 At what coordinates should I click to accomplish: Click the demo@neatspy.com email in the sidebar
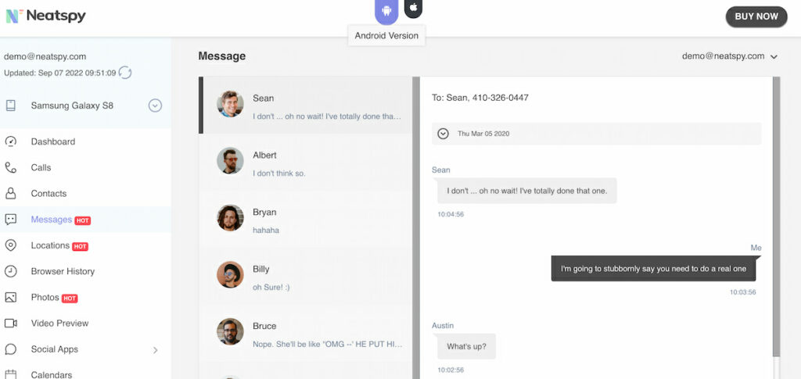tap(45, 56)
